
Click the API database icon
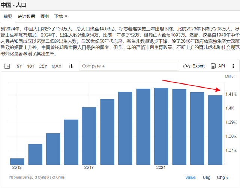pyautogui.click(x=213, y=66)
